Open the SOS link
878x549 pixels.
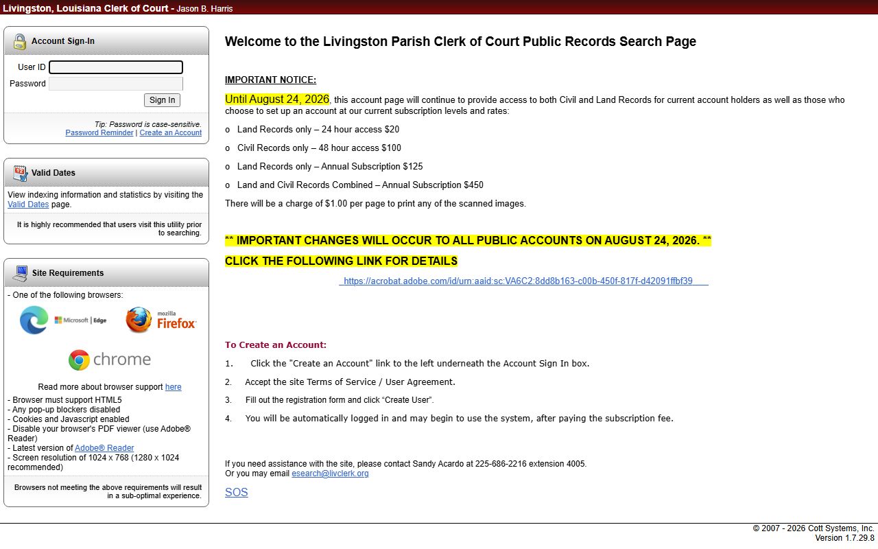(x=237, y=493)
